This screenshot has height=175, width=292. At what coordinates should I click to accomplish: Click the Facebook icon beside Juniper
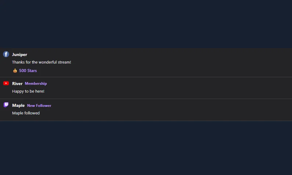(x=6, y=54)
